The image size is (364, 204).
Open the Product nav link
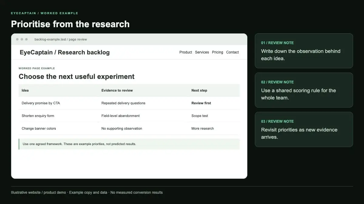click(186, 52)
